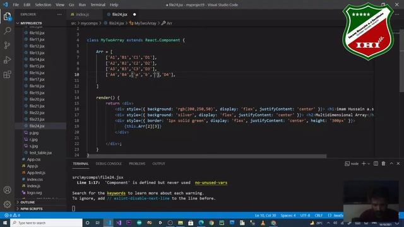Open the File menu
Screen dimensions: 404x227
(x=16, y=4)
